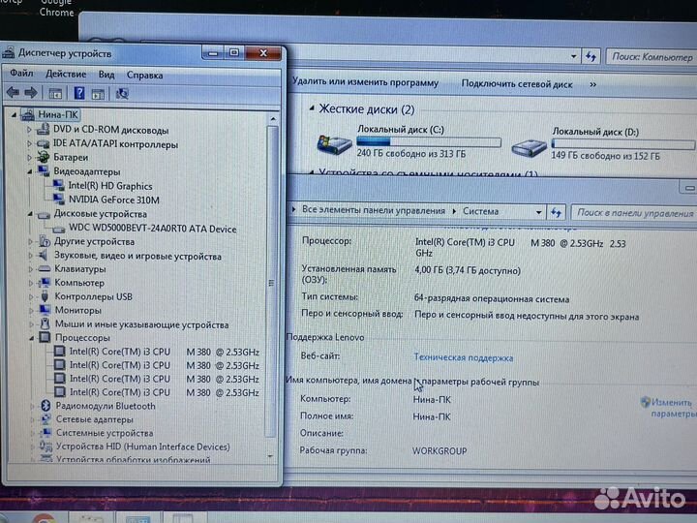This screenshot has height=523, width=697.
Task: Expand the Другие устройства node
Action: tap(30, 241)
